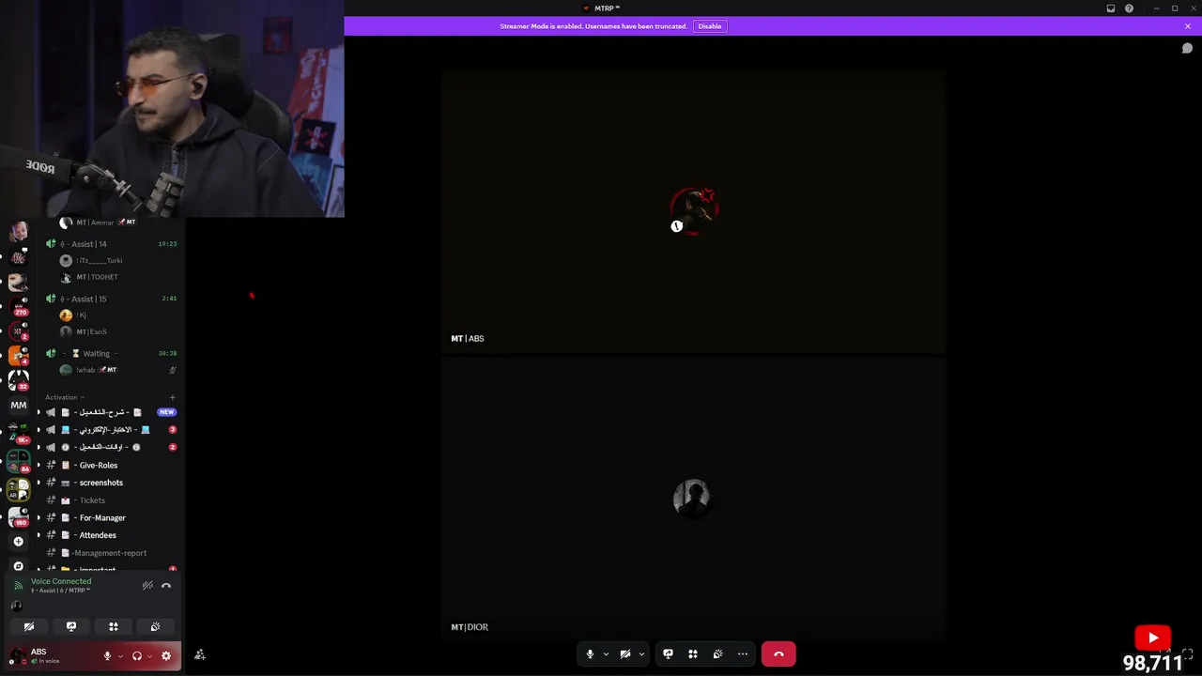Image resolution: width=1202 pixels, height=676 pixels.
Task: Open the server with 180 unread badge
Action: 18,516
